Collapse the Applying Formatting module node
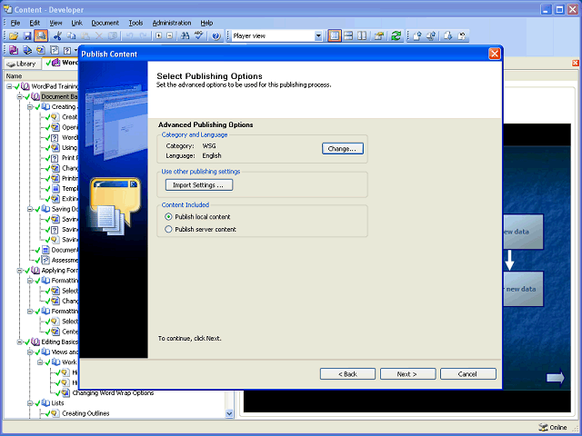 (20, 271)
